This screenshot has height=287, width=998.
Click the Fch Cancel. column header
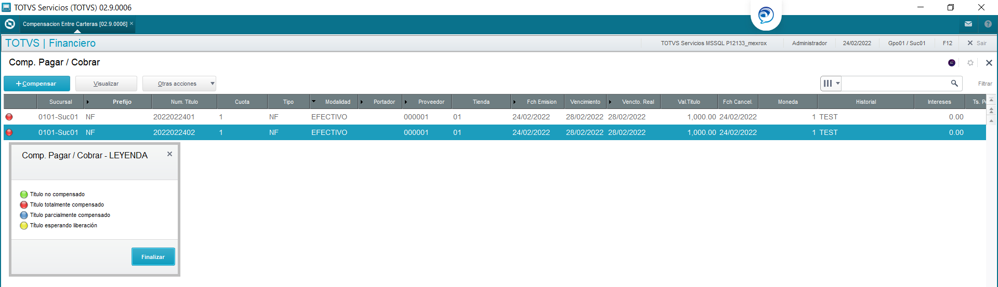[x=738, y=102]
